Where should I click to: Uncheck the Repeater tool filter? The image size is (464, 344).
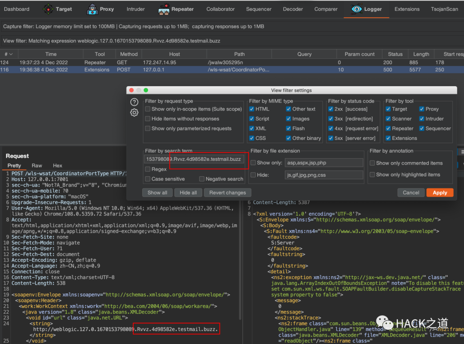click(388, 129)
